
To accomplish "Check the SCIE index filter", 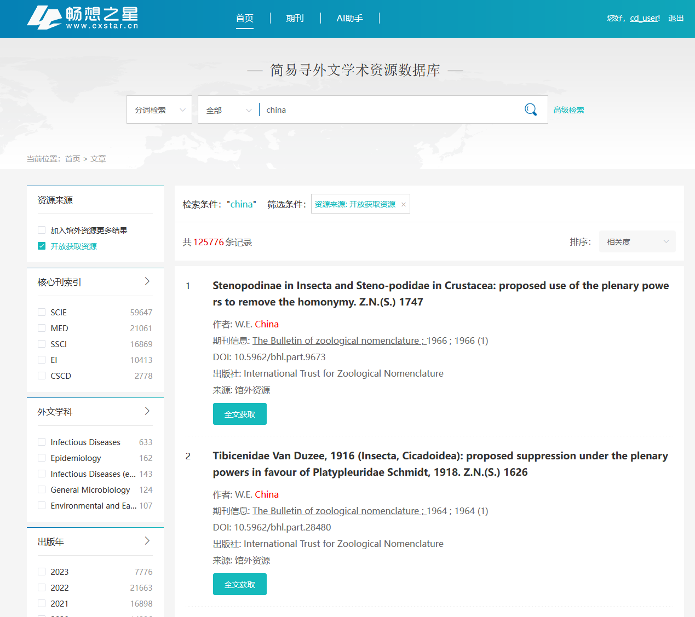I will [42, 312].
